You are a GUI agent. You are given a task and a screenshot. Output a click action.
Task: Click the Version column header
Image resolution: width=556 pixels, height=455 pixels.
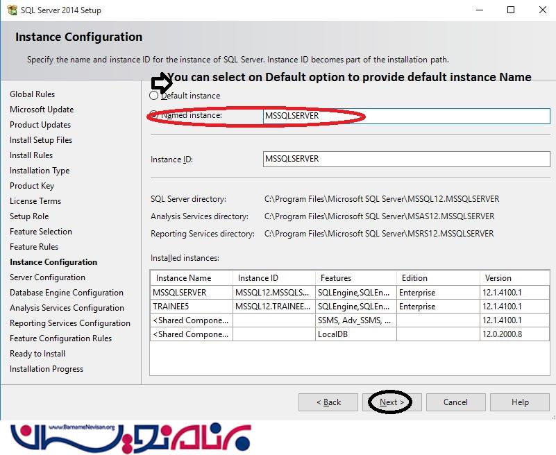[515, 278]
